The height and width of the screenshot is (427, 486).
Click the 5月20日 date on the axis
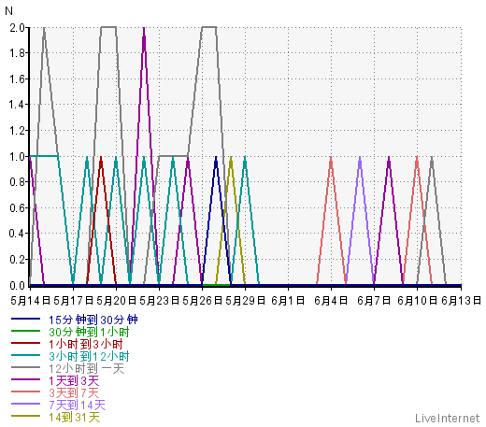117,301
